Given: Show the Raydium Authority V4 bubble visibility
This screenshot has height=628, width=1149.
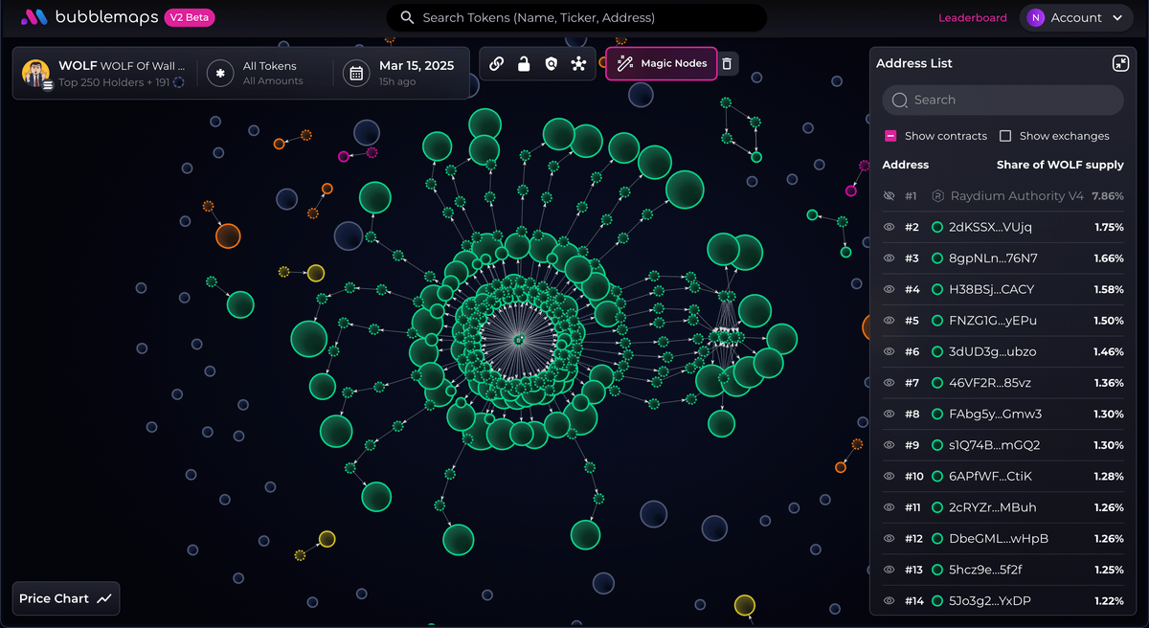Looking at the screenshot, I should [x=889, y=195].
